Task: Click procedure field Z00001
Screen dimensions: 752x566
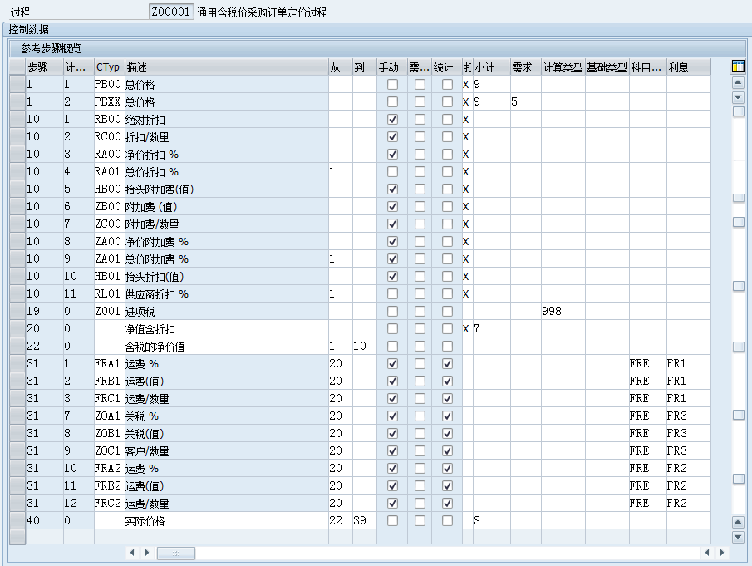Action: tap(171, 12)
